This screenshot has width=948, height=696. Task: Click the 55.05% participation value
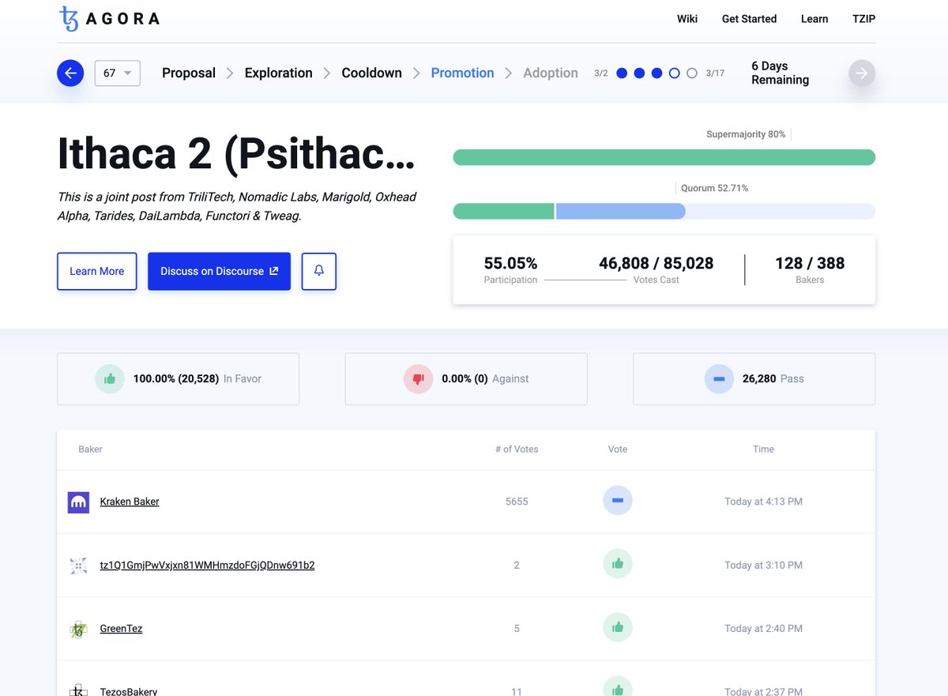510,263
